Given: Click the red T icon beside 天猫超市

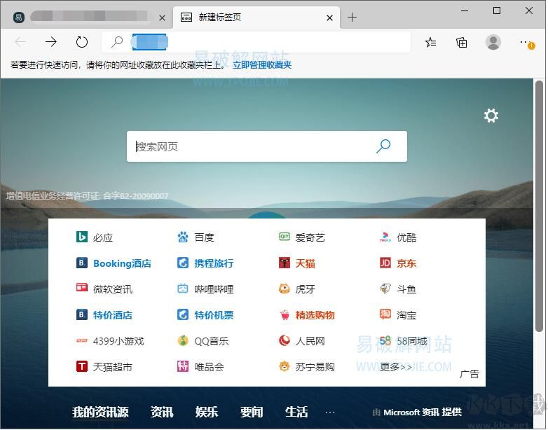Looking at the screenshot, I should tap(82, 366).
